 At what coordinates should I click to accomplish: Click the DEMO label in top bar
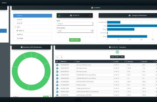(x=4, y=3)
